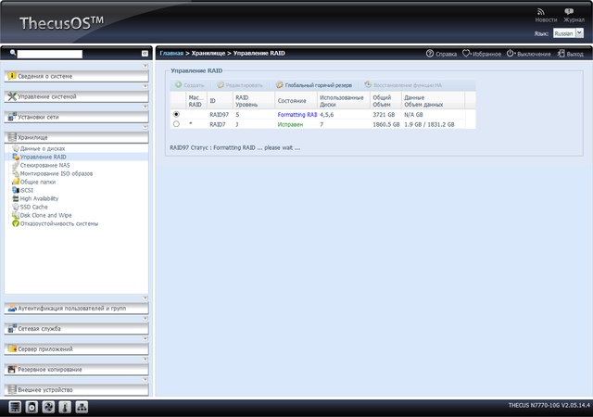Click the RAID Уровень column header
The width and height of the screenshot is (593, 417).
(x=253, y=101)
